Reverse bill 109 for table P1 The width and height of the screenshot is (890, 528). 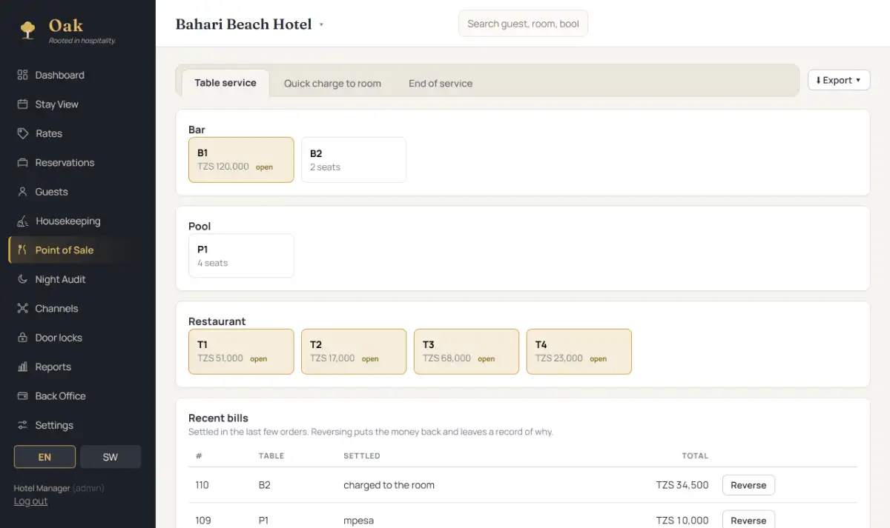[748, 520]
